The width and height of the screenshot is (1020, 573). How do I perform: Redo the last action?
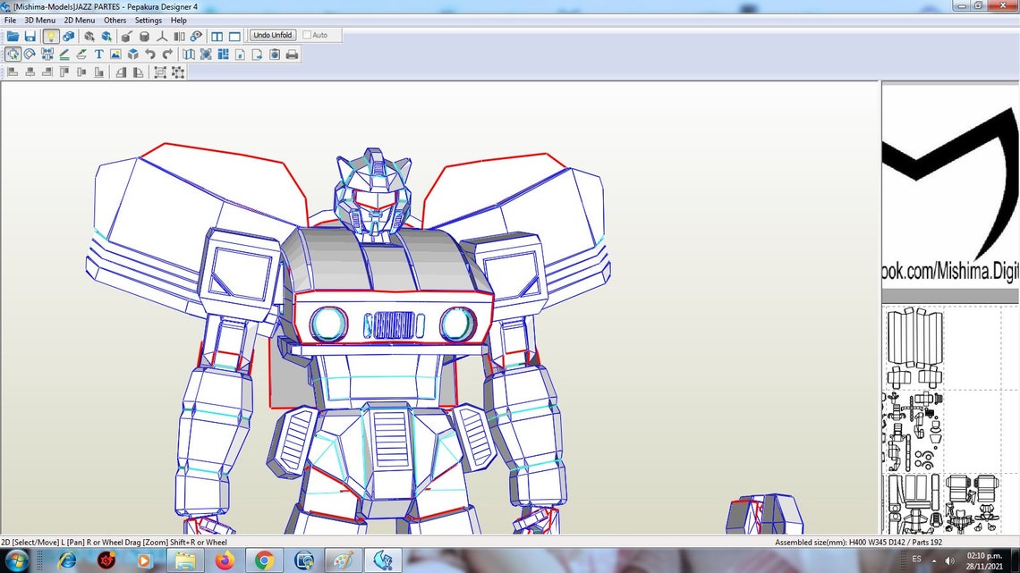pos(167,54)
